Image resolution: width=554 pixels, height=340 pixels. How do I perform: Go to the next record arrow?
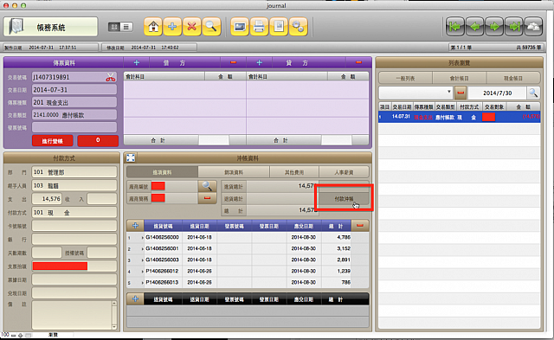pos(494,27)
